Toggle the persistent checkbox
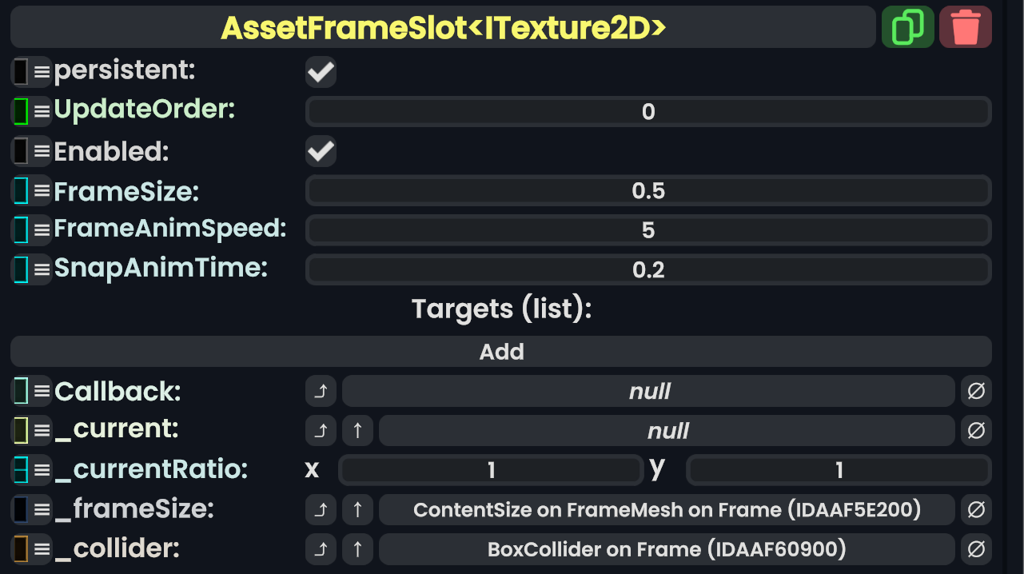 pos(321,72)
